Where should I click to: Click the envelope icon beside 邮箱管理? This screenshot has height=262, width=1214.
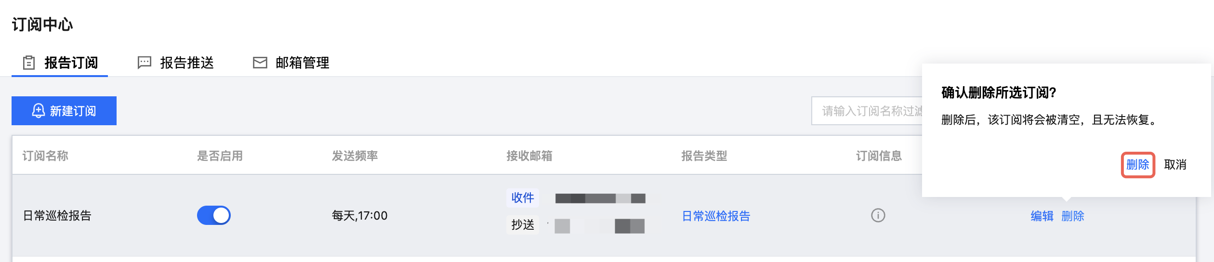[x=260, y=63]
